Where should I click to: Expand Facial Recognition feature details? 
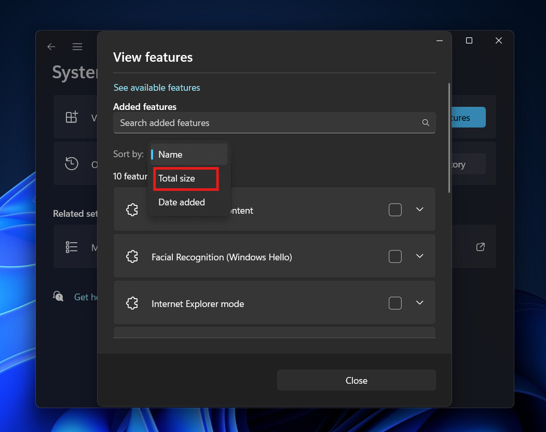coord(420,256)
